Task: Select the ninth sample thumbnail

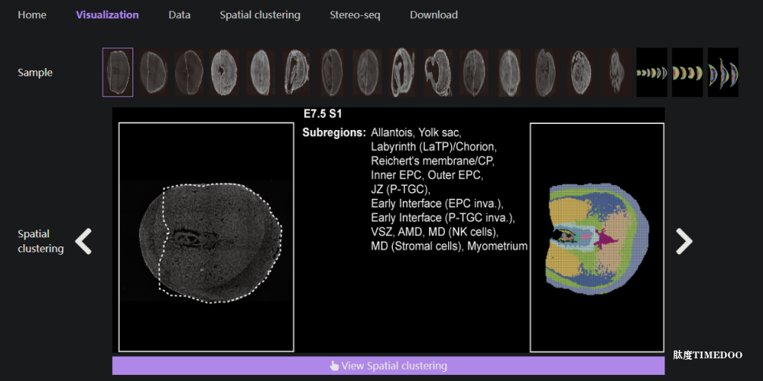Action: point(403,73)
